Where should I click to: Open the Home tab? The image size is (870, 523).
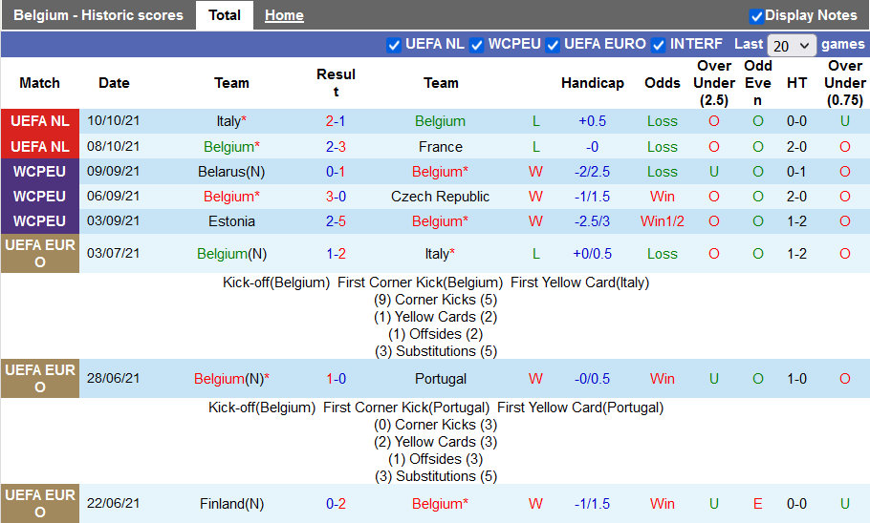(x=284, y=15)
